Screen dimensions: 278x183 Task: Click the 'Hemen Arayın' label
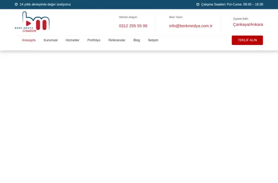tap(128, 17)
